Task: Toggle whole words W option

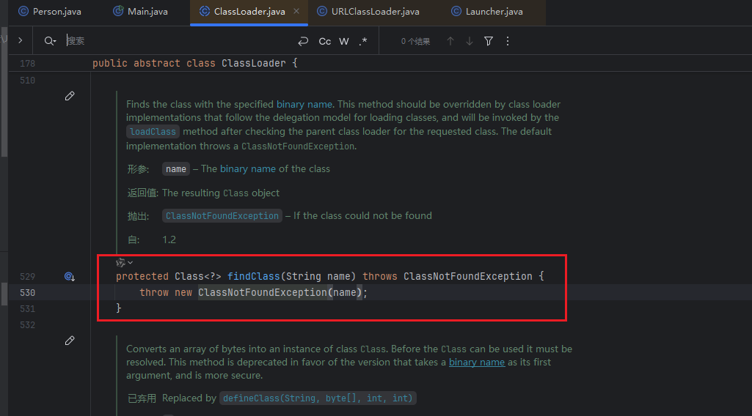Action: point(343,42)
